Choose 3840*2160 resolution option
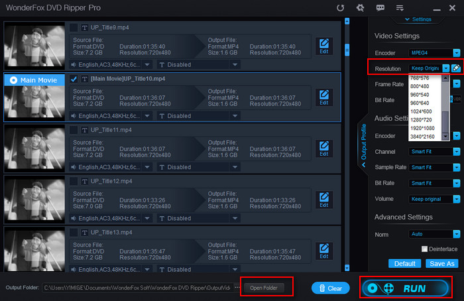Viewport: 464px width, 301px height. [x=425, y=137]
